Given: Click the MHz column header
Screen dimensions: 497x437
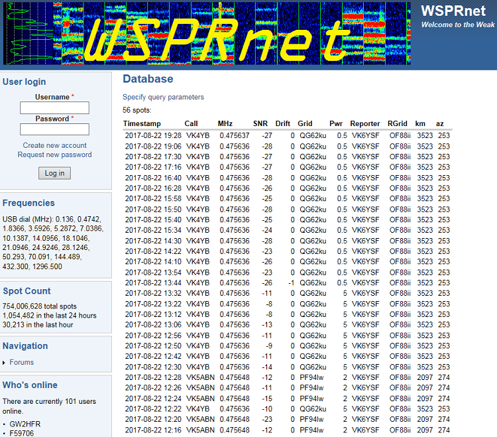Looking at the screenshot, I should 225,123.
